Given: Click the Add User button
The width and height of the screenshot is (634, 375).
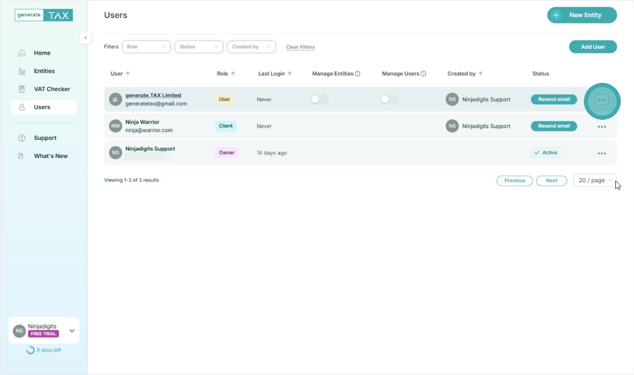Looking at the screenshot, I should point(593,47).
